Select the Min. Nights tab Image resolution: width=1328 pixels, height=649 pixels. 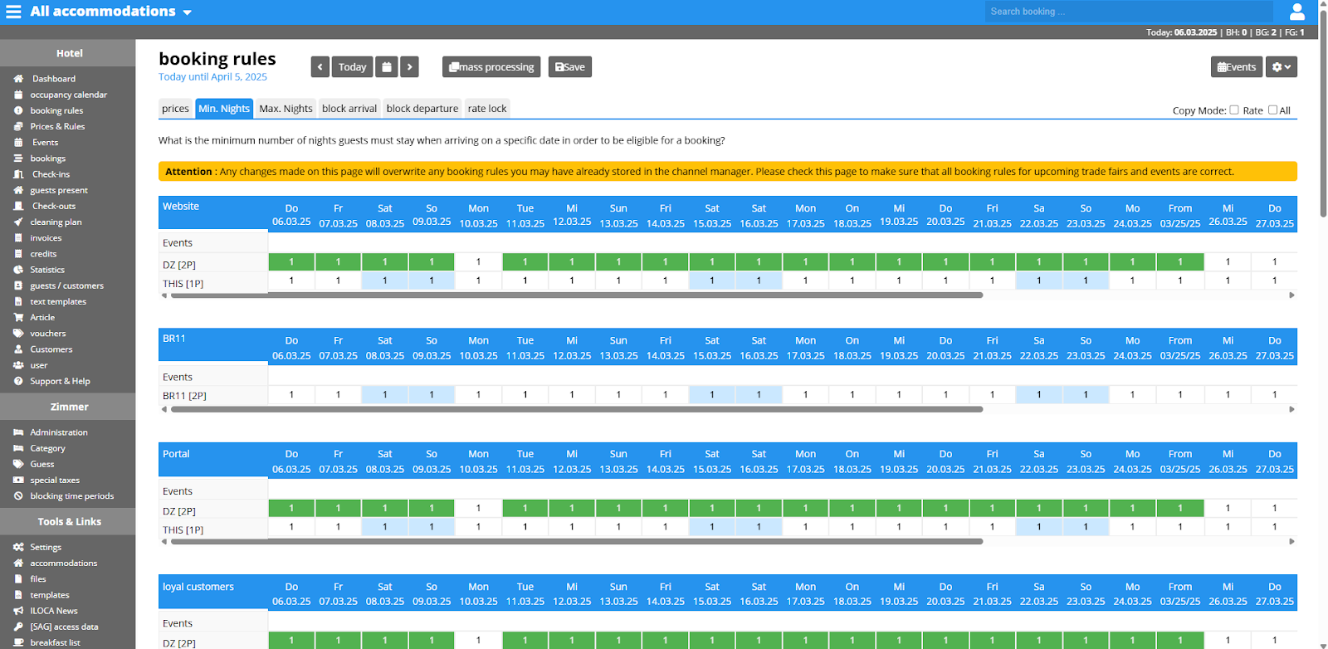coord(224,109)
